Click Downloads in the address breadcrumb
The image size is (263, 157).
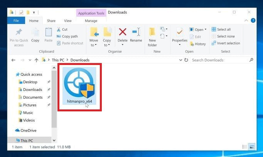[80, 60]
